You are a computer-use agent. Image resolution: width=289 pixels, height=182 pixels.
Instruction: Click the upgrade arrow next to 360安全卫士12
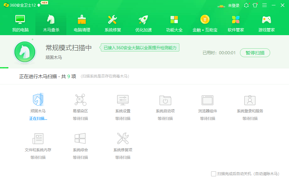[39, 5]
